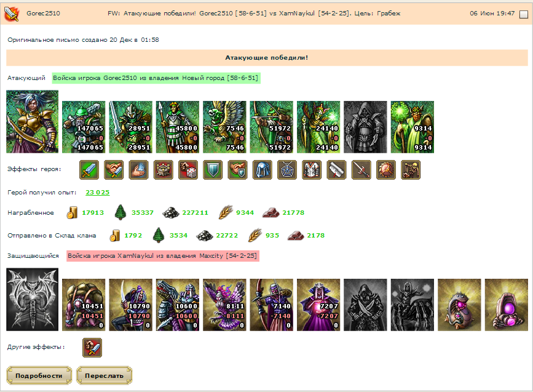
Task: Tick the message checkbox beside the date
Action: point(524,14)
